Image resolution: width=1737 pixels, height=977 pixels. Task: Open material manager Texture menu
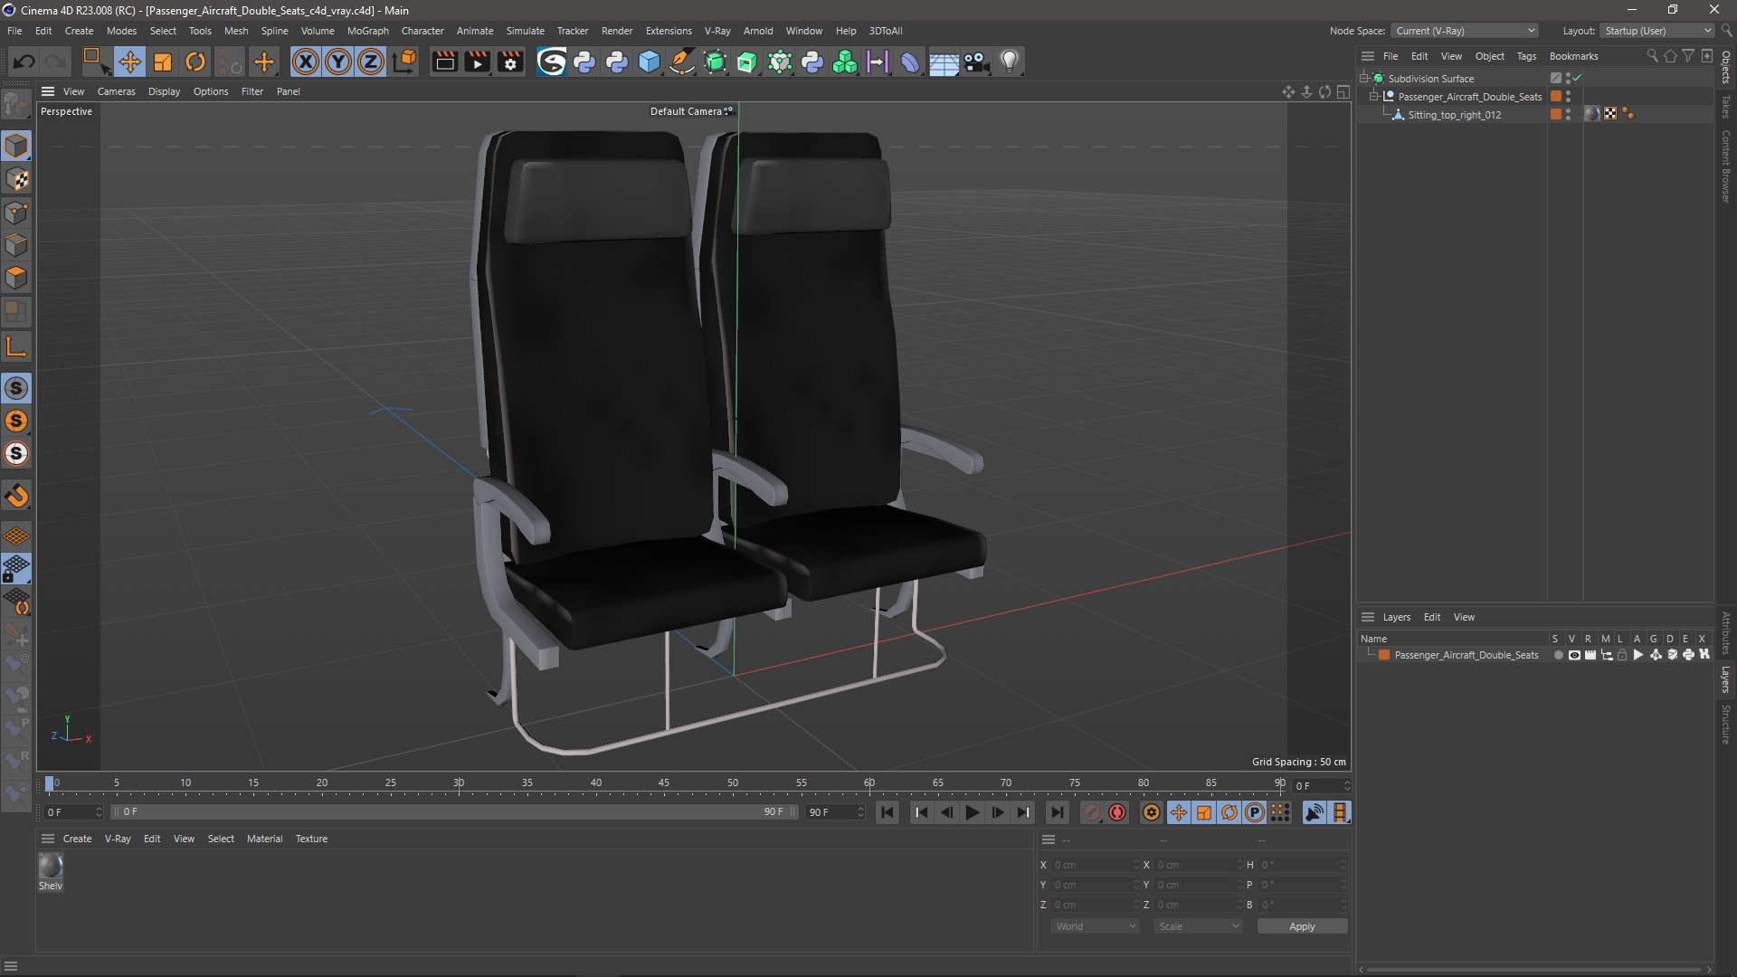[x=311, y=839]
